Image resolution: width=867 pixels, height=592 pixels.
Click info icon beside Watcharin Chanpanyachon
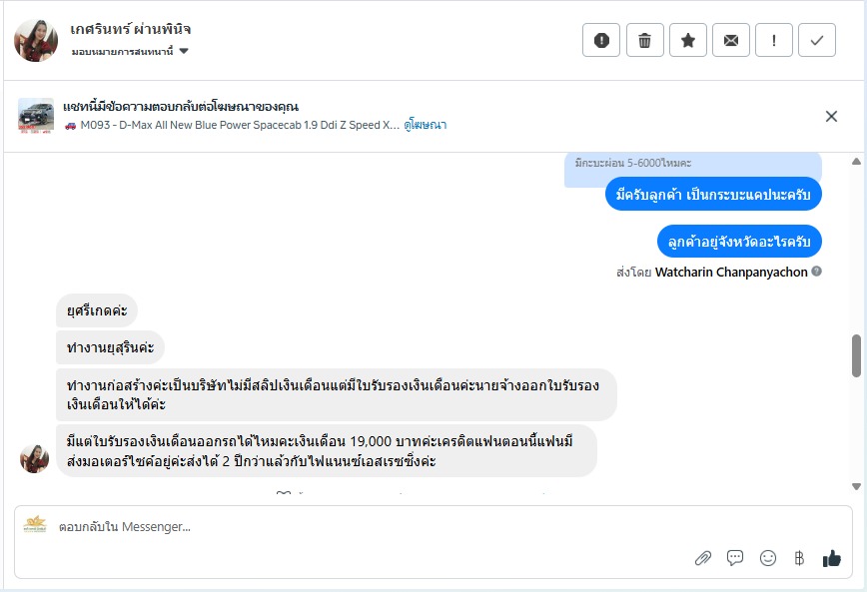[x=817, y=272]
